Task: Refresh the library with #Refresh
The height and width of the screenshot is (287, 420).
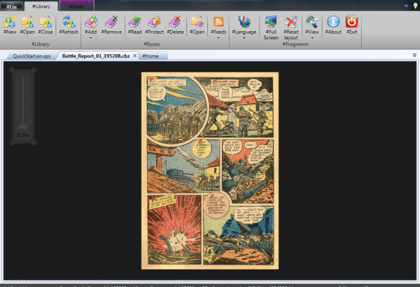Action: (68, 22)
